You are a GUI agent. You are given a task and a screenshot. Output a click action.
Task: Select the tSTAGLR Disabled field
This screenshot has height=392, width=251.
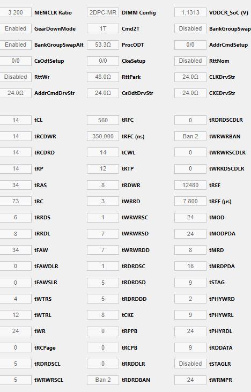[190, 364]
